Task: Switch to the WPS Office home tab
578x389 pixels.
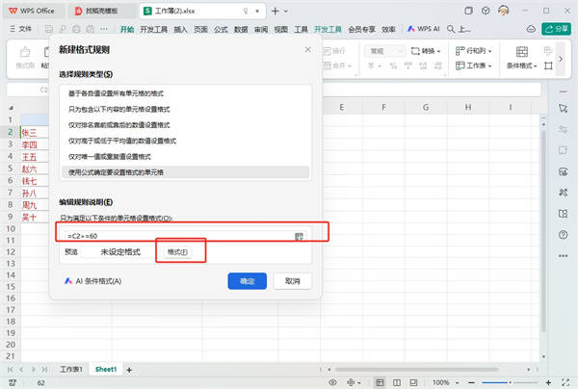Action: pyautogui.click(x=32, y=11)
